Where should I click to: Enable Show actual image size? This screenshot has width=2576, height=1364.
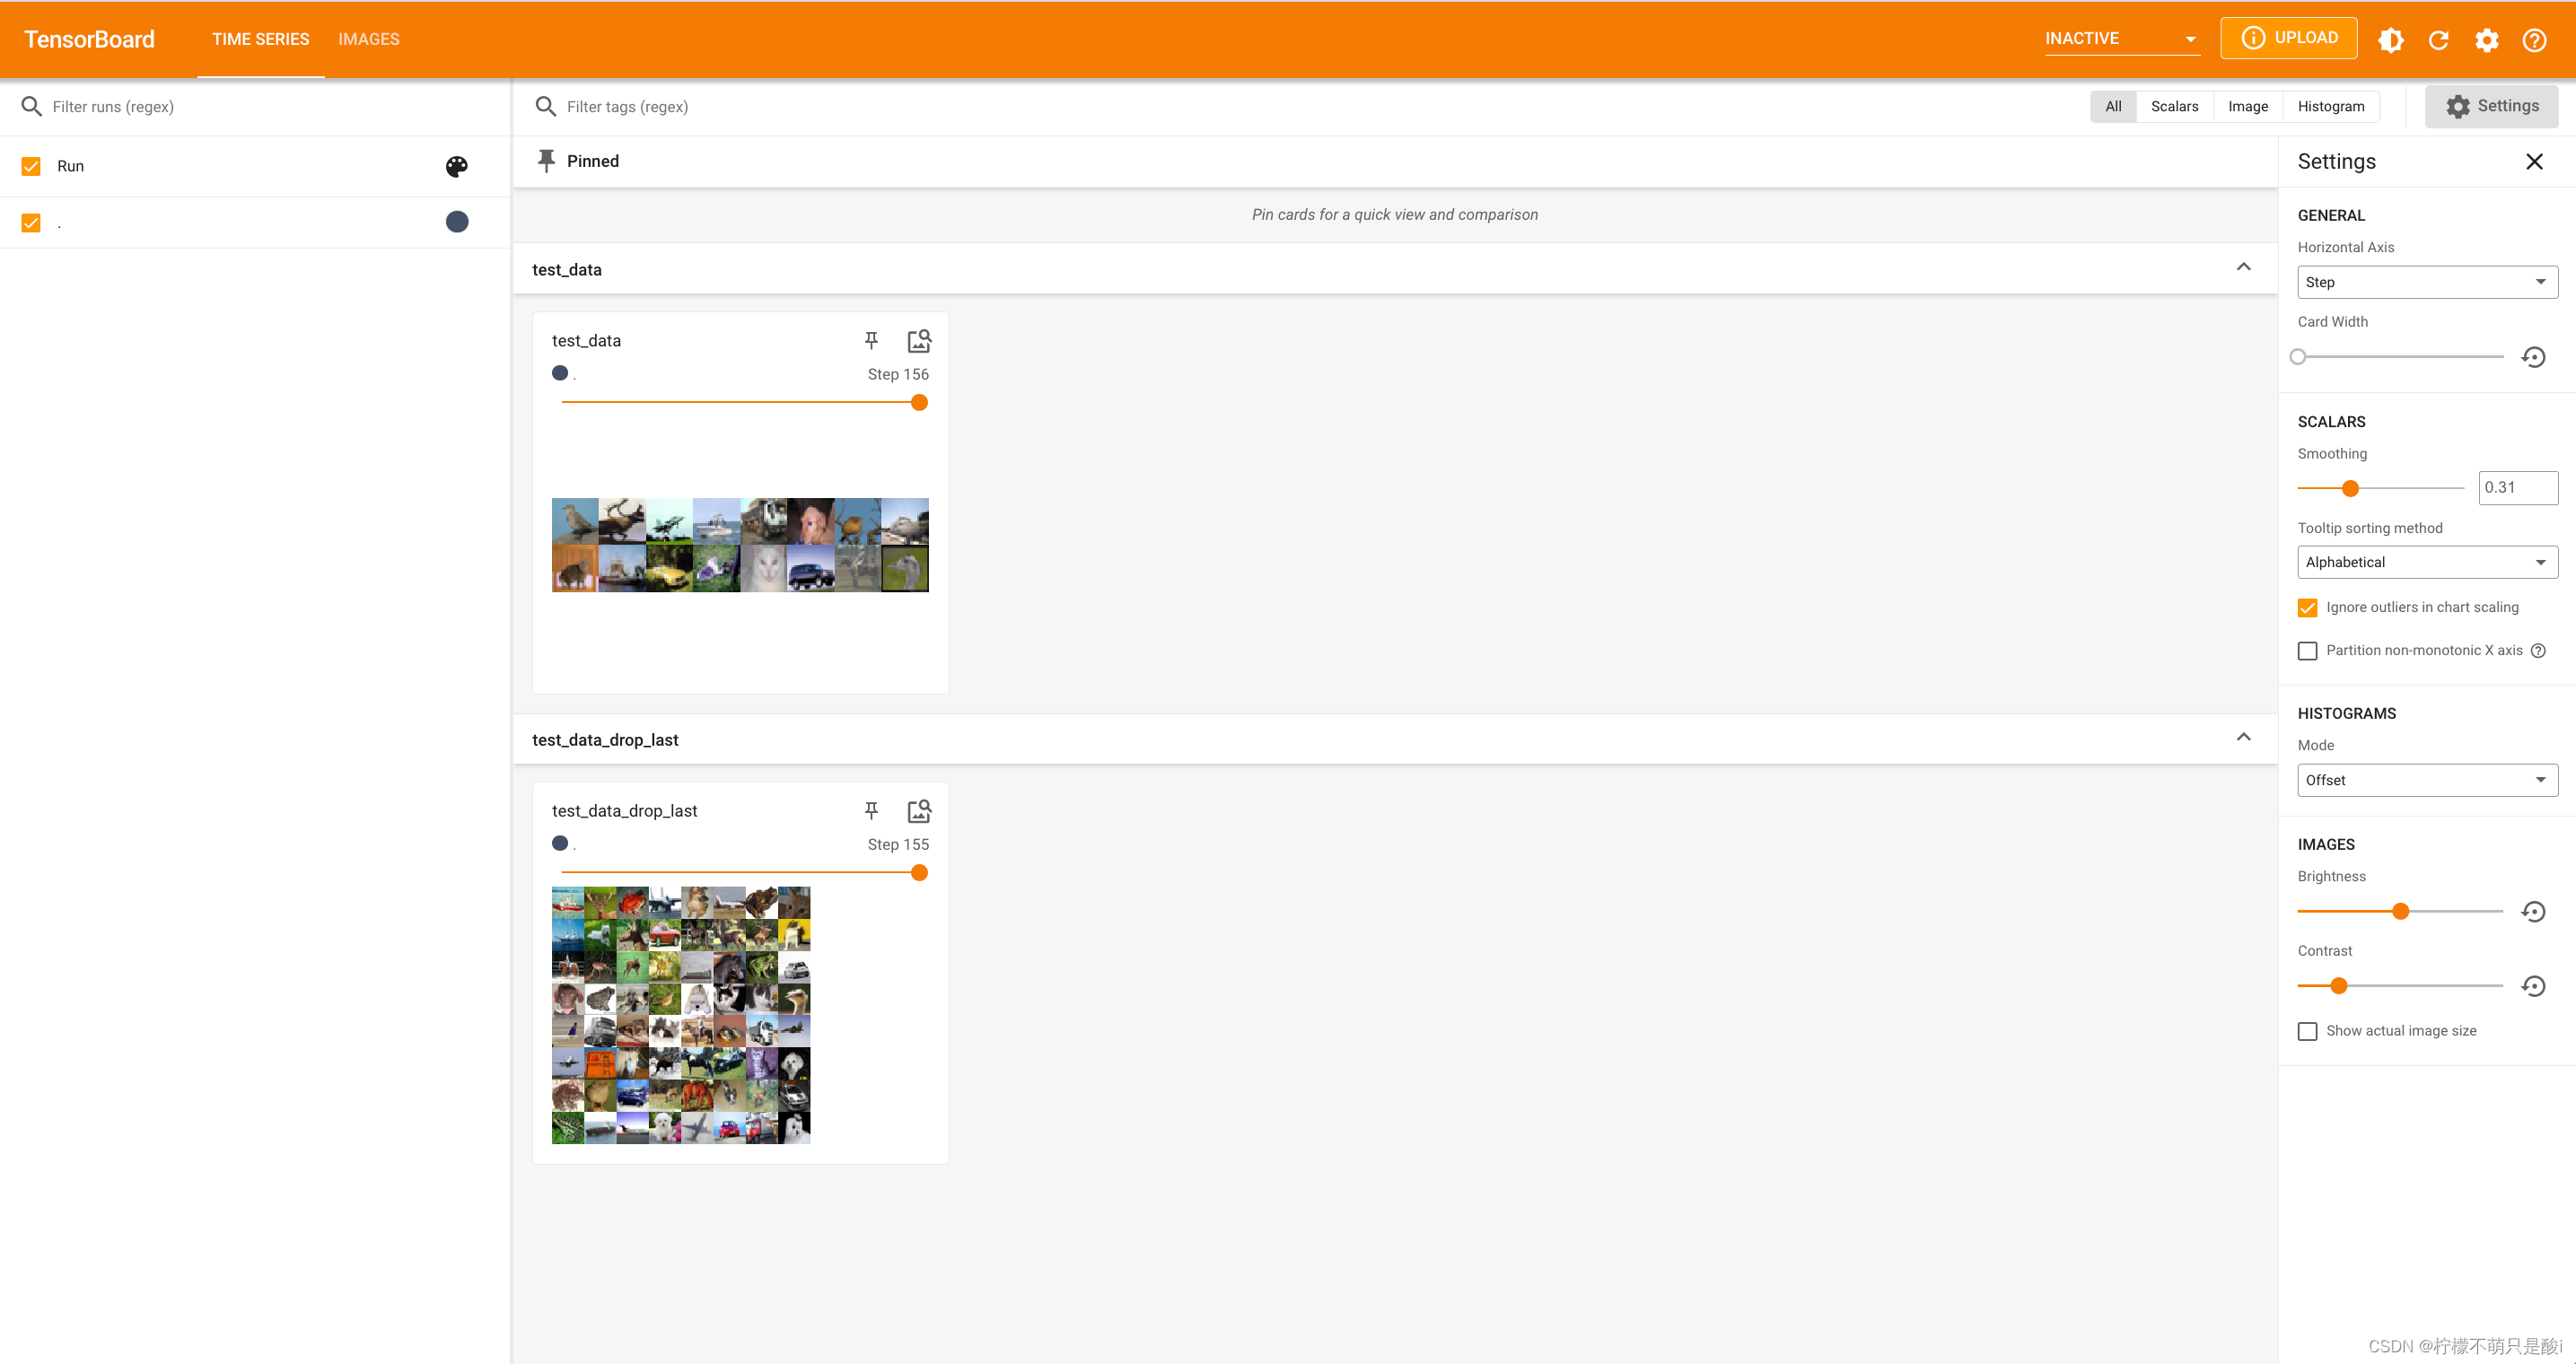coord(2307,1030)
